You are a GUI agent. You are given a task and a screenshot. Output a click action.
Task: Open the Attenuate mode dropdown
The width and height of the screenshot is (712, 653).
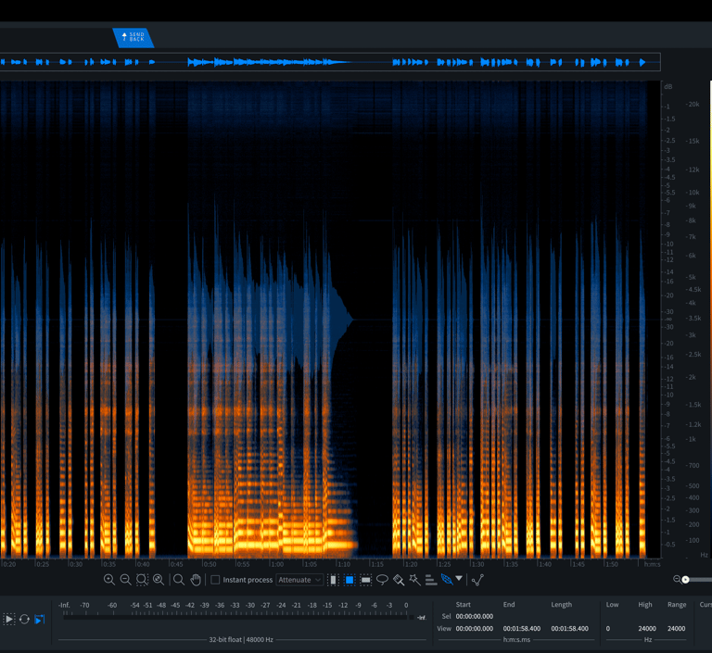tap(299, 580)
